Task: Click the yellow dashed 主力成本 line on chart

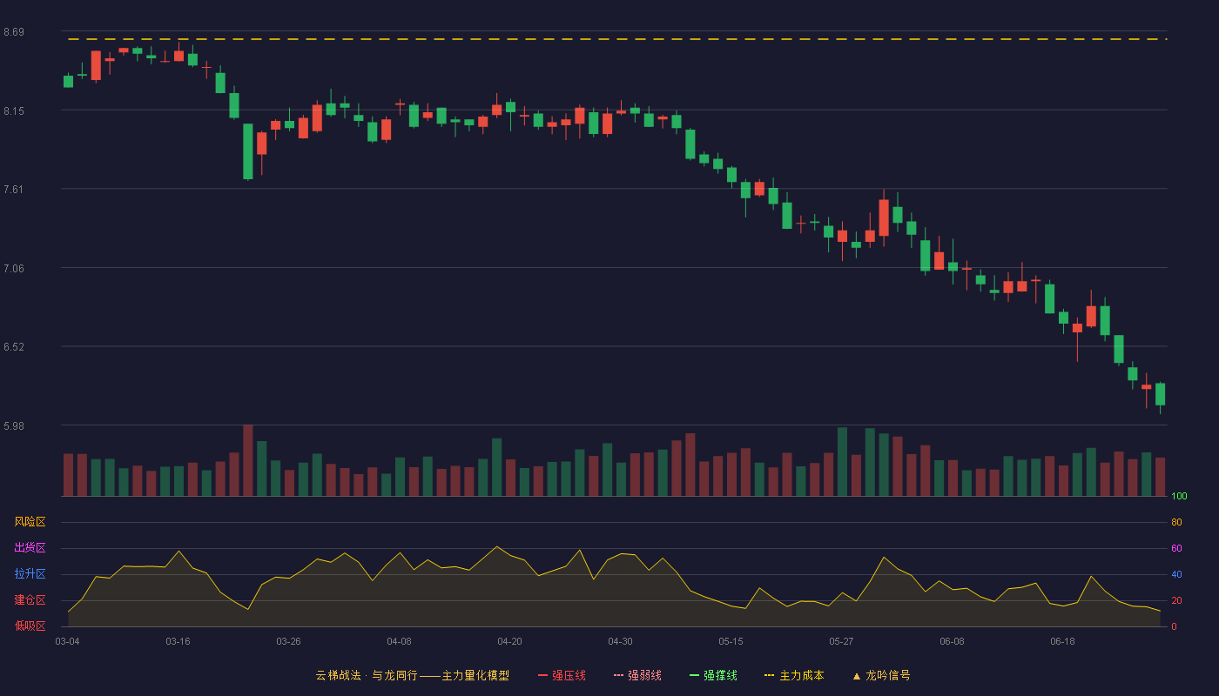Action: (x=617, y=39)
